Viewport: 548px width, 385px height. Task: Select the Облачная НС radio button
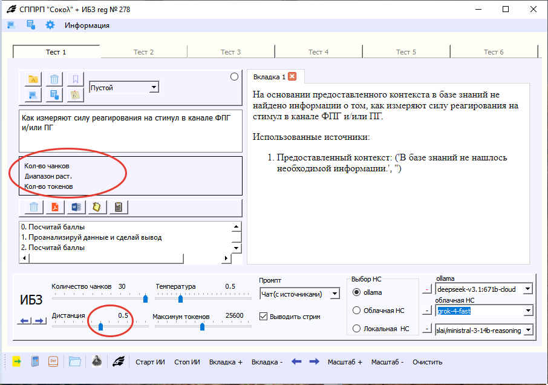356,311
